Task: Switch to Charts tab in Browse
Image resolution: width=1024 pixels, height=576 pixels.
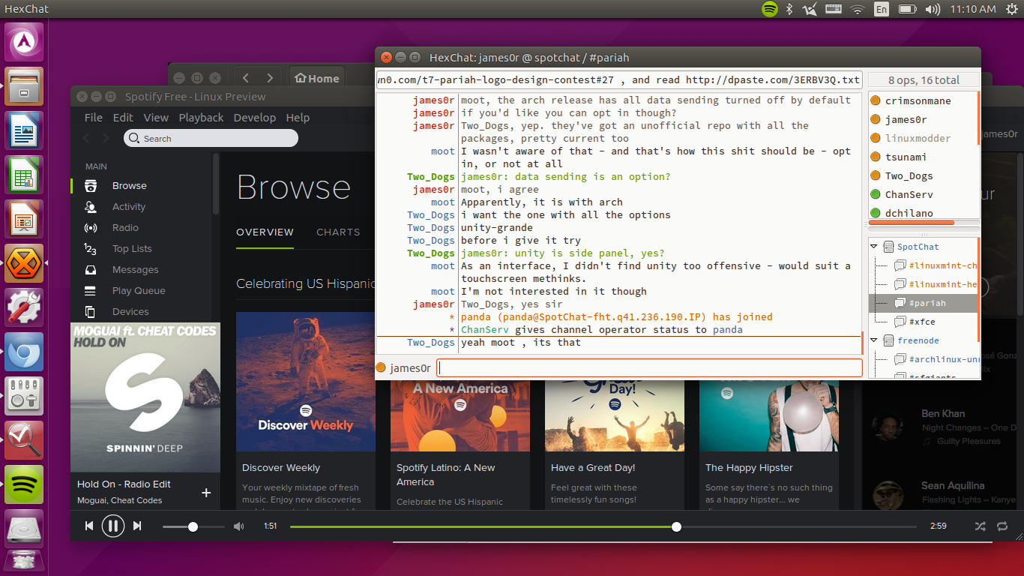Action: click(x=338, y=232)
